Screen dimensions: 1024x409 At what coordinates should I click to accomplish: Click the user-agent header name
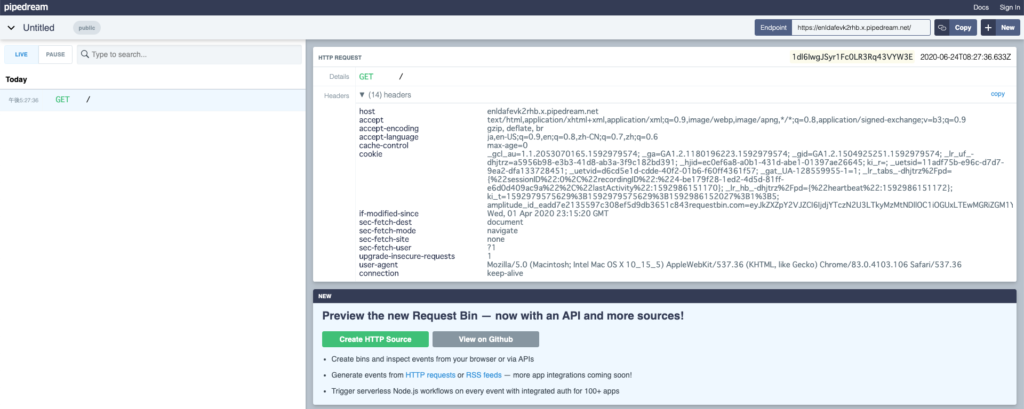point(378,265)
